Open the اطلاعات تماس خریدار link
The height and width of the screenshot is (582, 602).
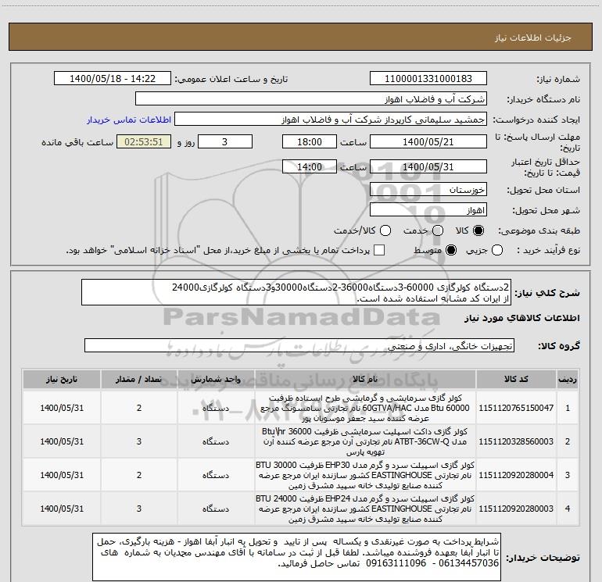(x=129, y=120)
